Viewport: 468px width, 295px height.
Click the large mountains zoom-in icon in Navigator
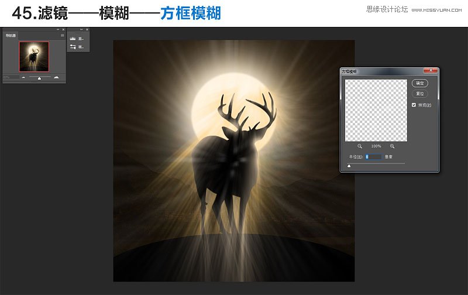(x=56, y=77)
